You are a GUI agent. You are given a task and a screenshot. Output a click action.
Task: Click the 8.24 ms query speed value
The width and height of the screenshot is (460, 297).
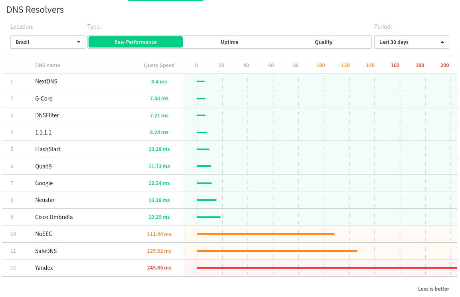click(159, 133)
